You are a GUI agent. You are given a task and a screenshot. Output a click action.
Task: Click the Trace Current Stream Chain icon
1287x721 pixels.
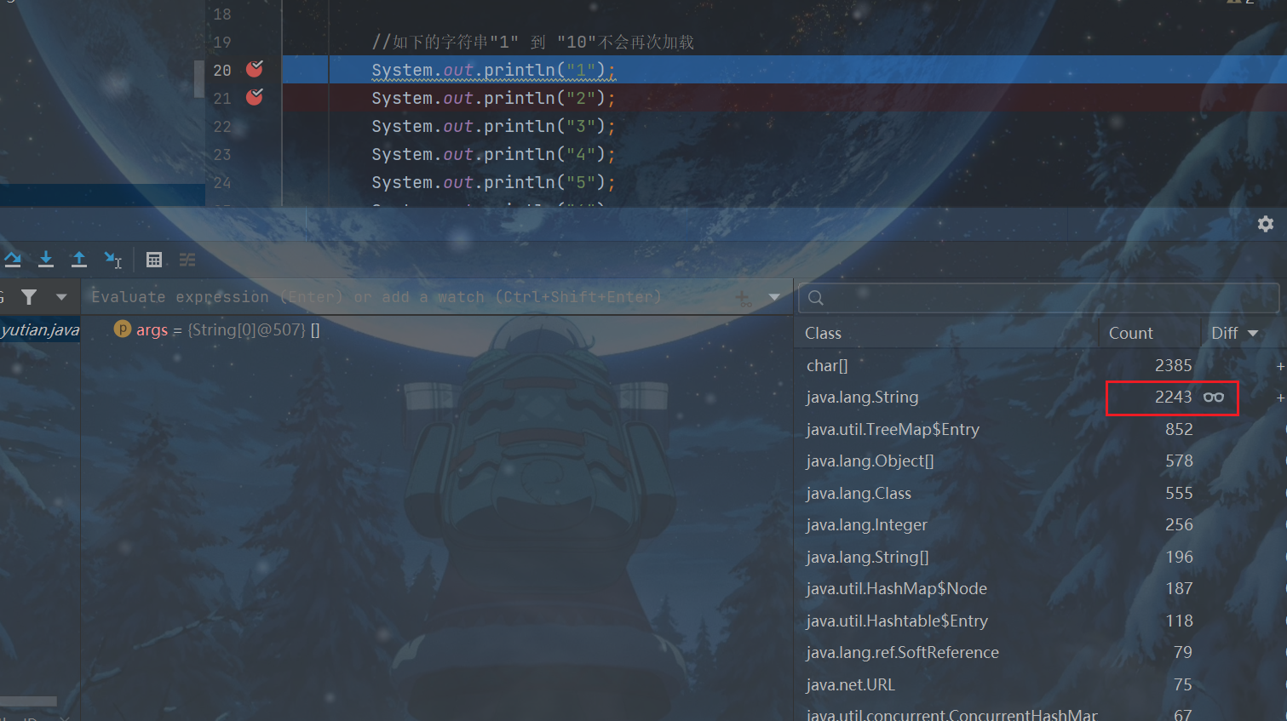[x=187, y=260]
